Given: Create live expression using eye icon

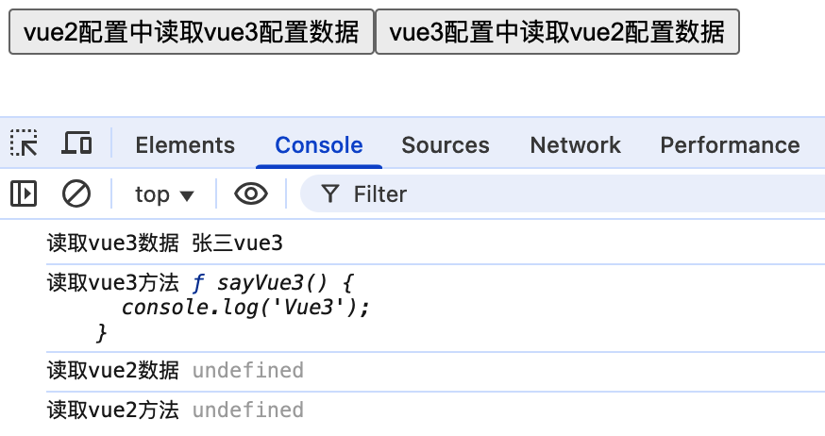Looking at the screenshot, I should tap(251, 194).
